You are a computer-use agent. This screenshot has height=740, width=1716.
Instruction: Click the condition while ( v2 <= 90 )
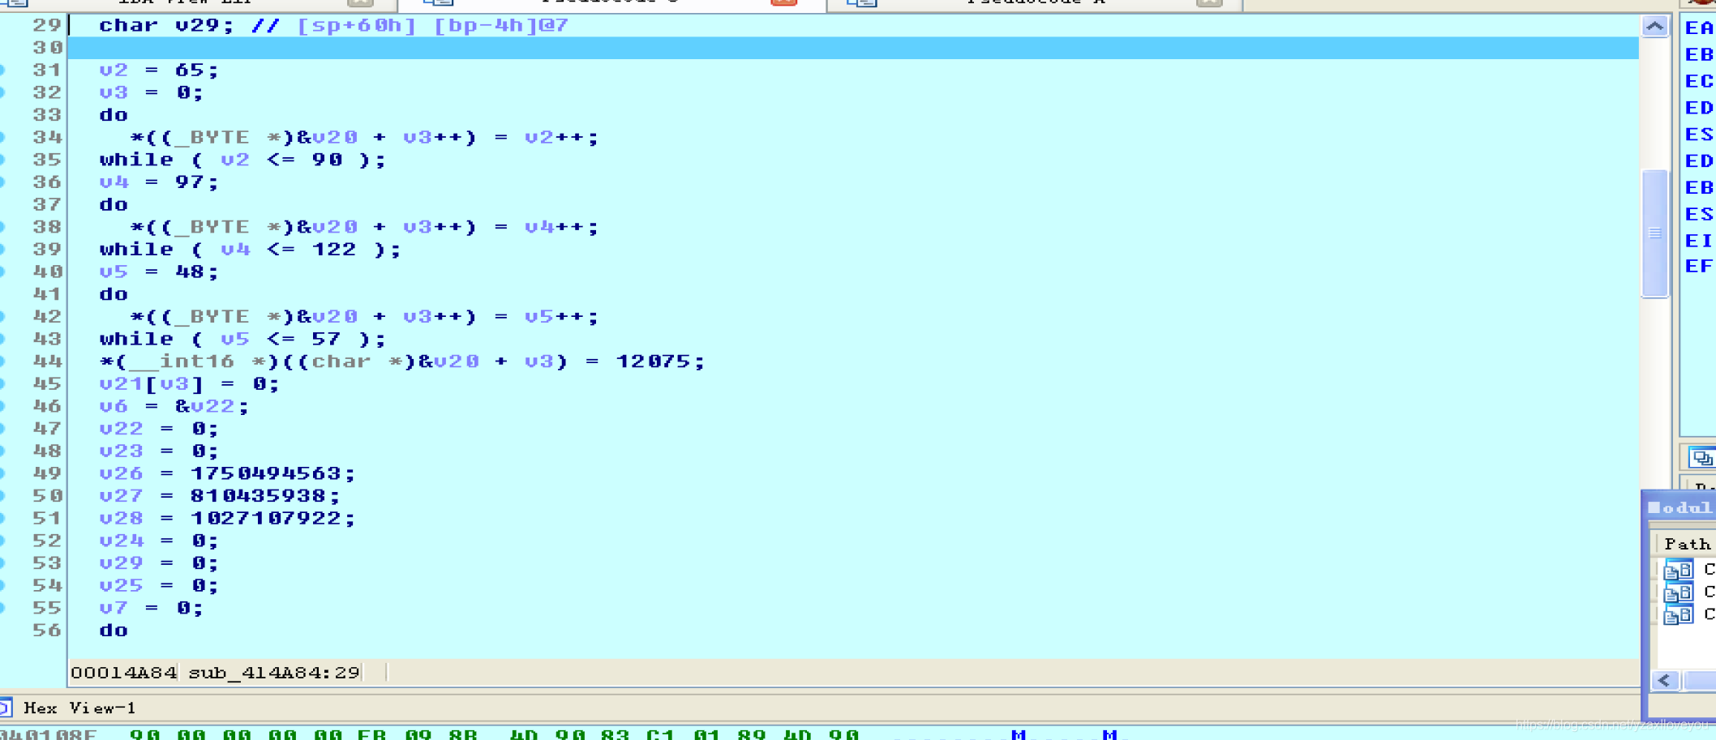[242, 160]
